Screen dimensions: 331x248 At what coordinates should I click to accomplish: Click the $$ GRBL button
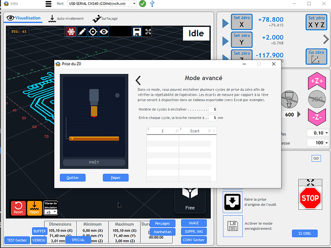(305, 234)
